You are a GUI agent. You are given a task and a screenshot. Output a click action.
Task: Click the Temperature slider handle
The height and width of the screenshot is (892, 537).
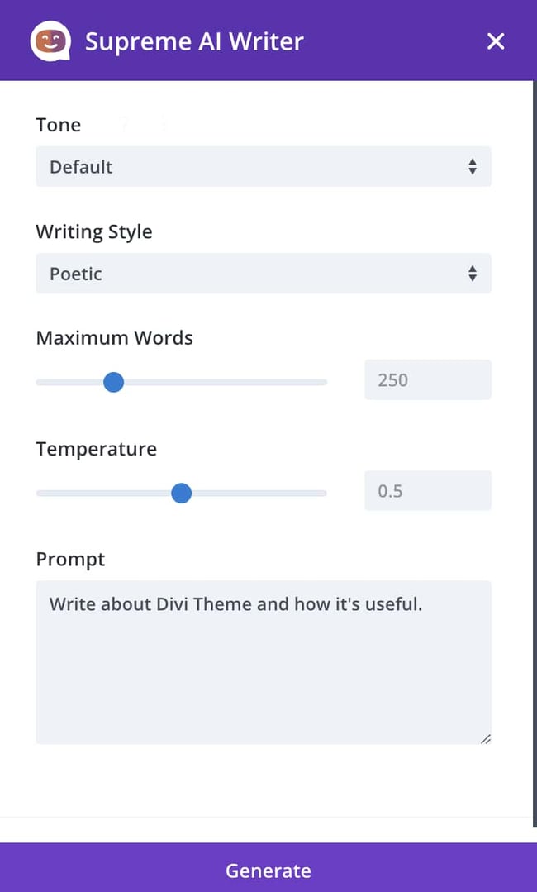pyautogui.click(x=182, y=494)
